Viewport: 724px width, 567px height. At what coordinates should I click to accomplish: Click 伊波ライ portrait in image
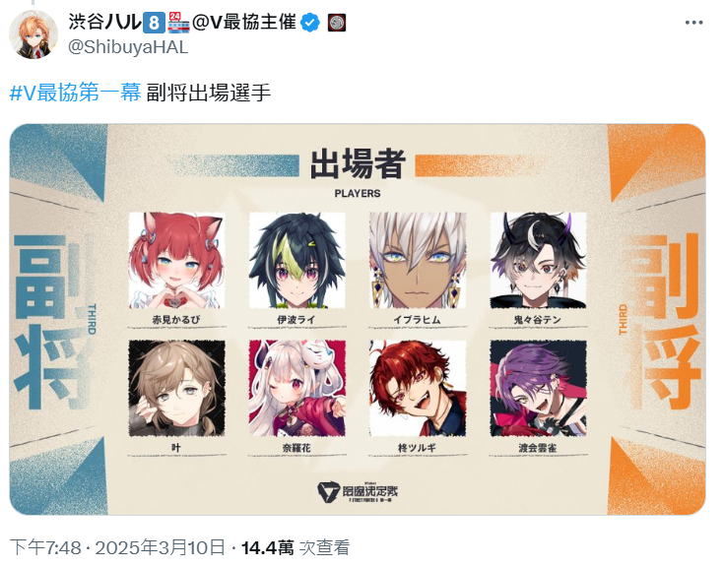pos(296,260)
